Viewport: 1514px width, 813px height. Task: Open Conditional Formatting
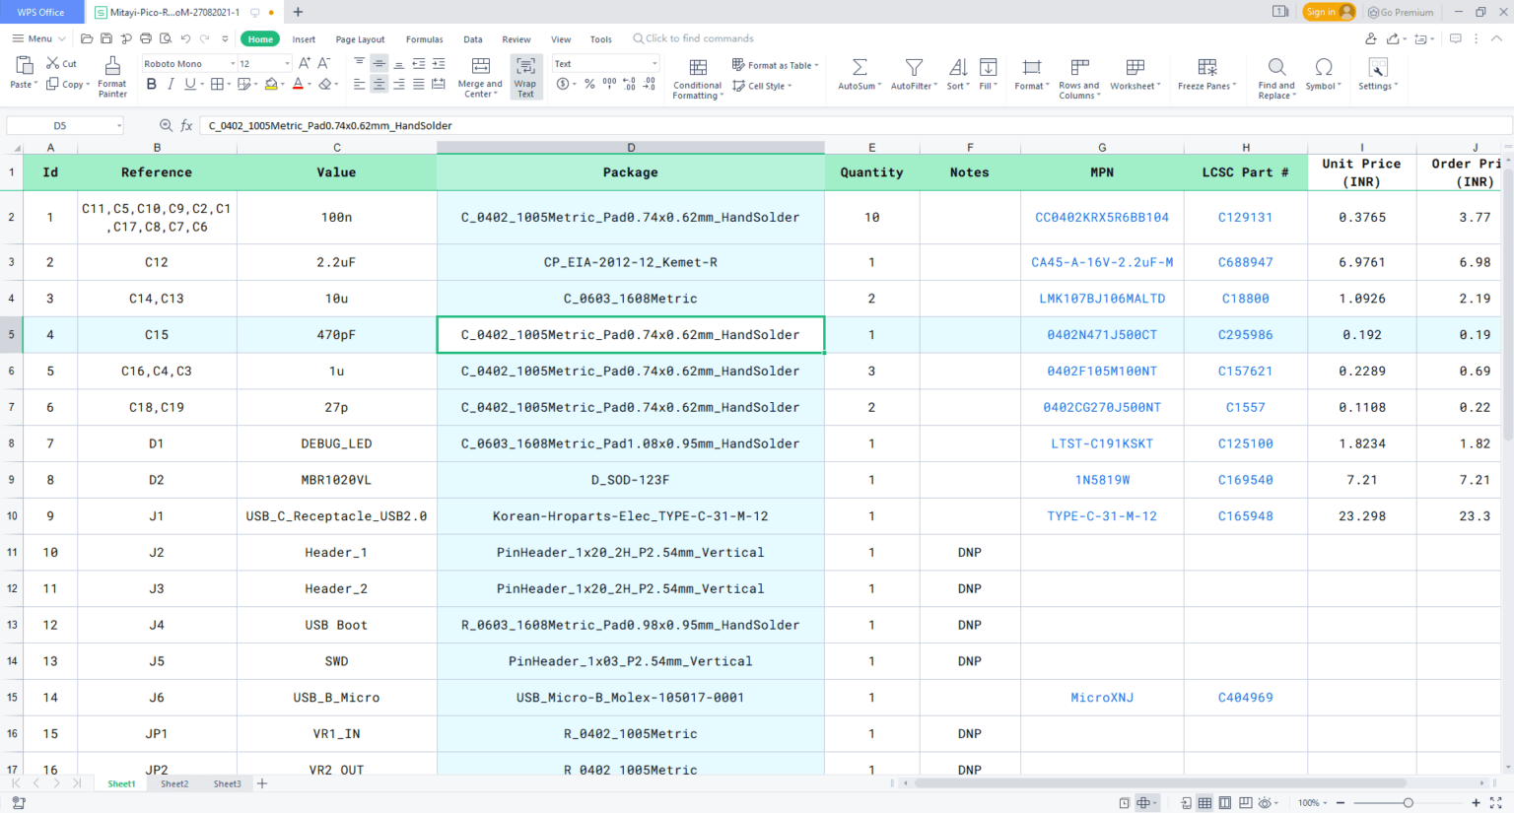pos(697,77)
